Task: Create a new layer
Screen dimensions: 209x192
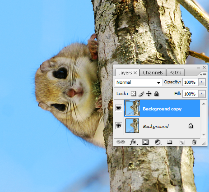Action: tap(182, 142)
